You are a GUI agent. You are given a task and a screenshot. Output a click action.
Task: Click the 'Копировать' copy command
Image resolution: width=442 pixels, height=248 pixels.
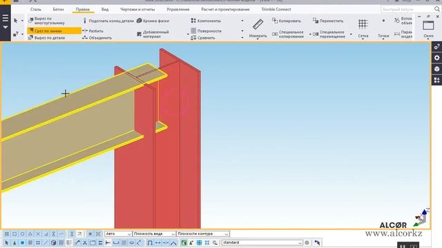click(x=287, y=21)
